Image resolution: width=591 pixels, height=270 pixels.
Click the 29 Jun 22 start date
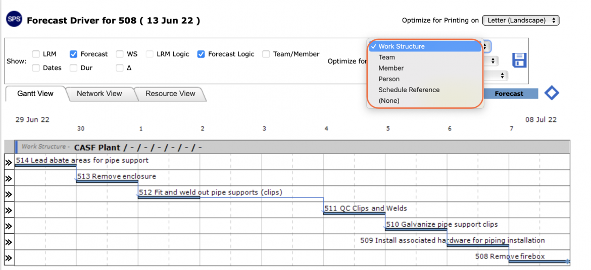(32, 119)
